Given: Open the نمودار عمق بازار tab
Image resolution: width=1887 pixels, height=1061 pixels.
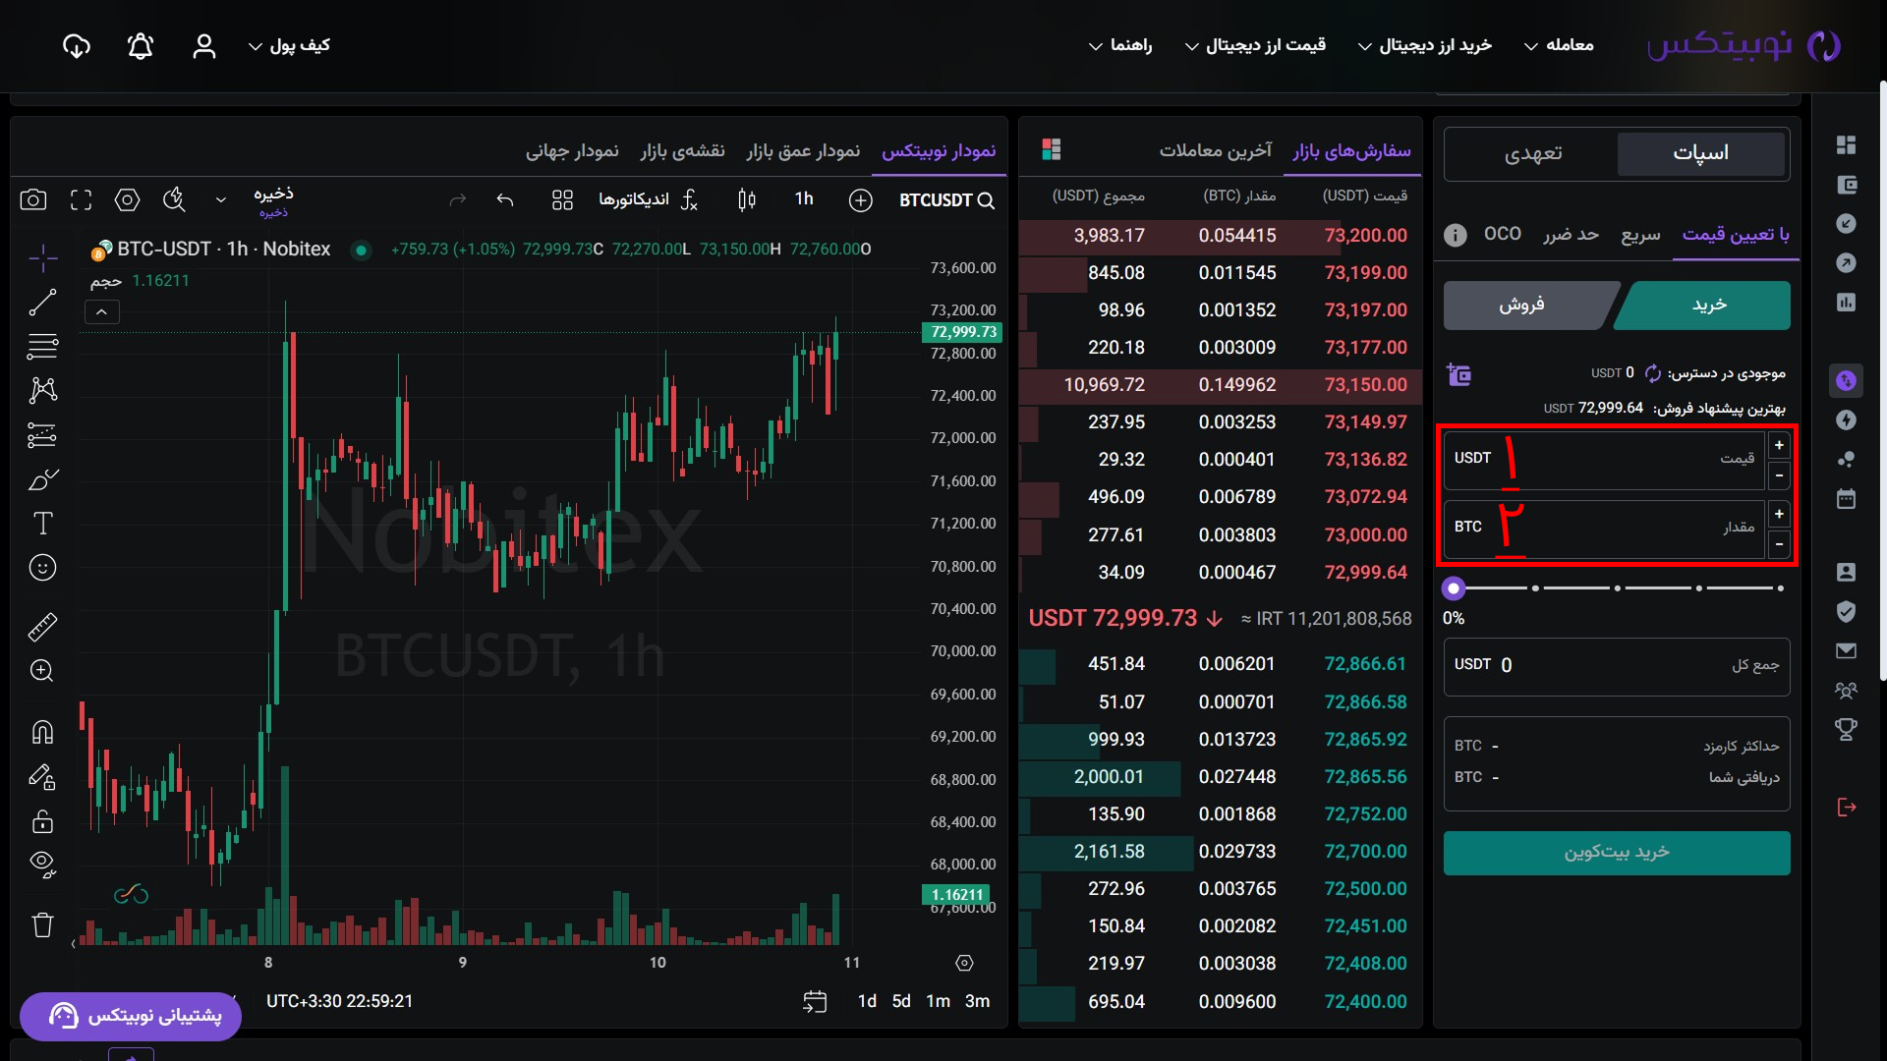Looking at the screenshot, I should click(802, 150).
